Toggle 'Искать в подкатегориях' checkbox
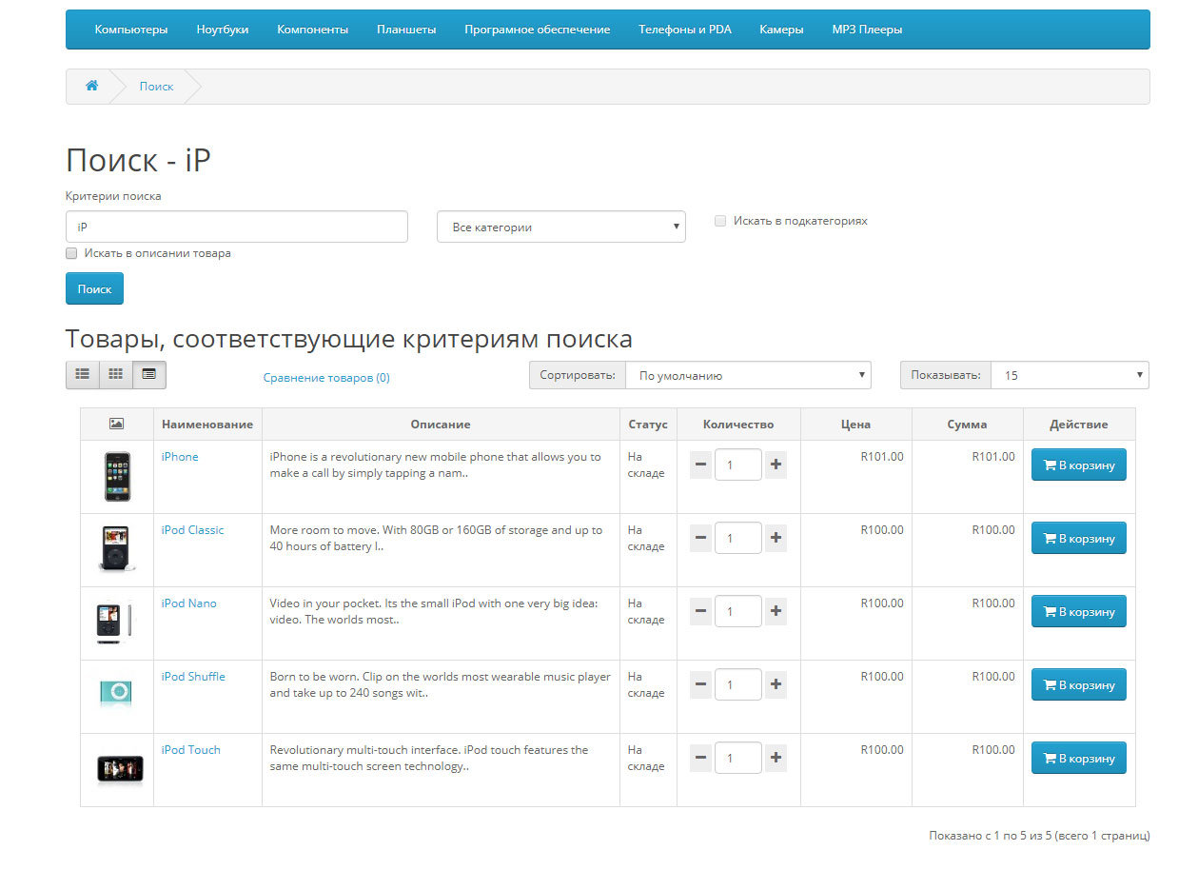Viewport: 1198px width, 870px height. pyautogui.click(x=720, y=221)
